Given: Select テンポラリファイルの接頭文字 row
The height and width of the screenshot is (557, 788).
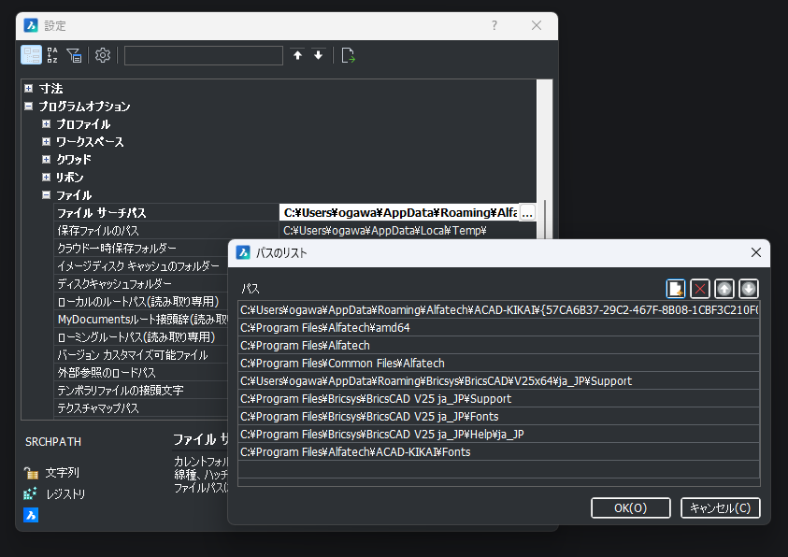Looking at the screenshot, I should 141,391.
